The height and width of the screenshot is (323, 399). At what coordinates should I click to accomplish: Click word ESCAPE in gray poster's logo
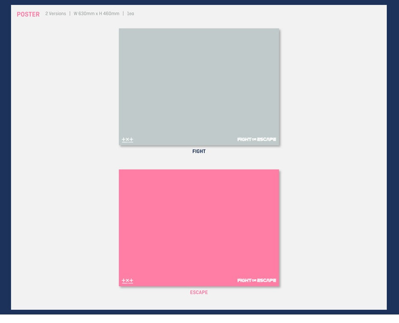(267, 140)
